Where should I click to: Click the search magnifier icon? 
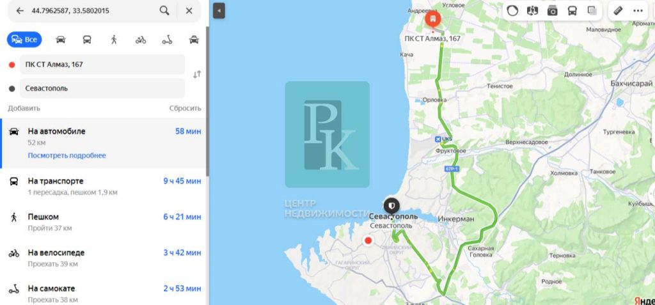pos(164,11)
